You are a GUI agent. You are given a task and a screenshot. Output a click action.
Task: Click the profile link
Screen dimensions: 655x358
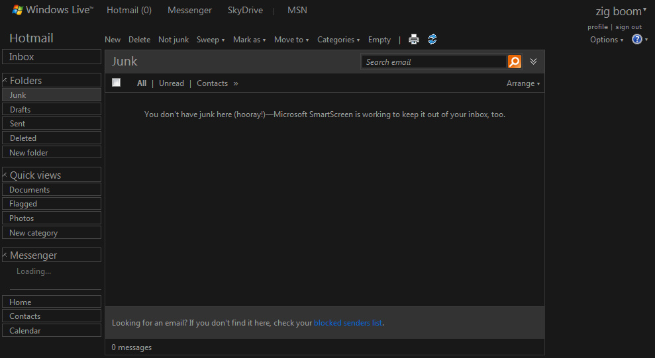coord(597,26)
